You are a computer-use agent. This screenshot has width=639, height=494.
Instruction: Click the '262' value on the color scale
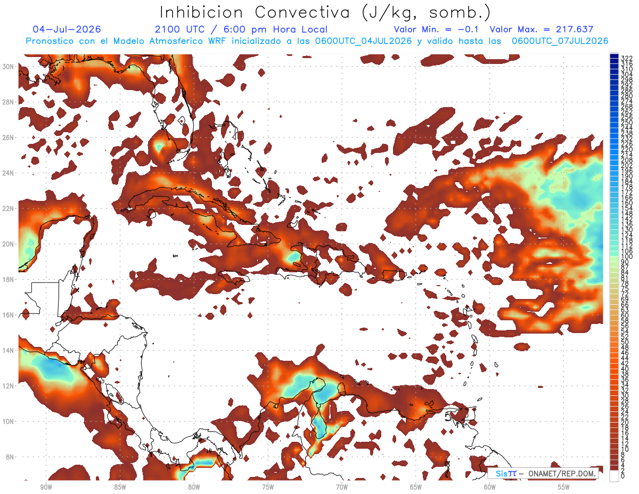626,111
